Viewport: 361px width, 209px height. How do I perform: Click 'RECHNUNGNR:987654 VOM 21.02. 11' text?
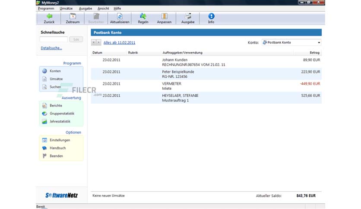coord(193,65)
